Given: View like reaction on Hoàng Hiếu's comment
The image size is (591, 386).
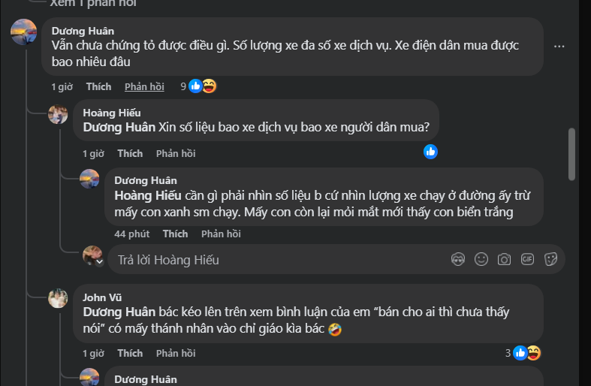Looking at the screenshot, I should [430, 152].
